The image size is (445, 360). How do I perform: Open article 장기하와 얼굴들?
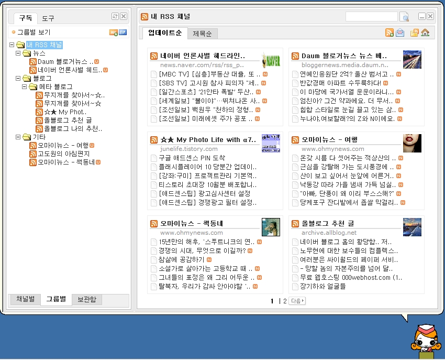click(322, 287)
